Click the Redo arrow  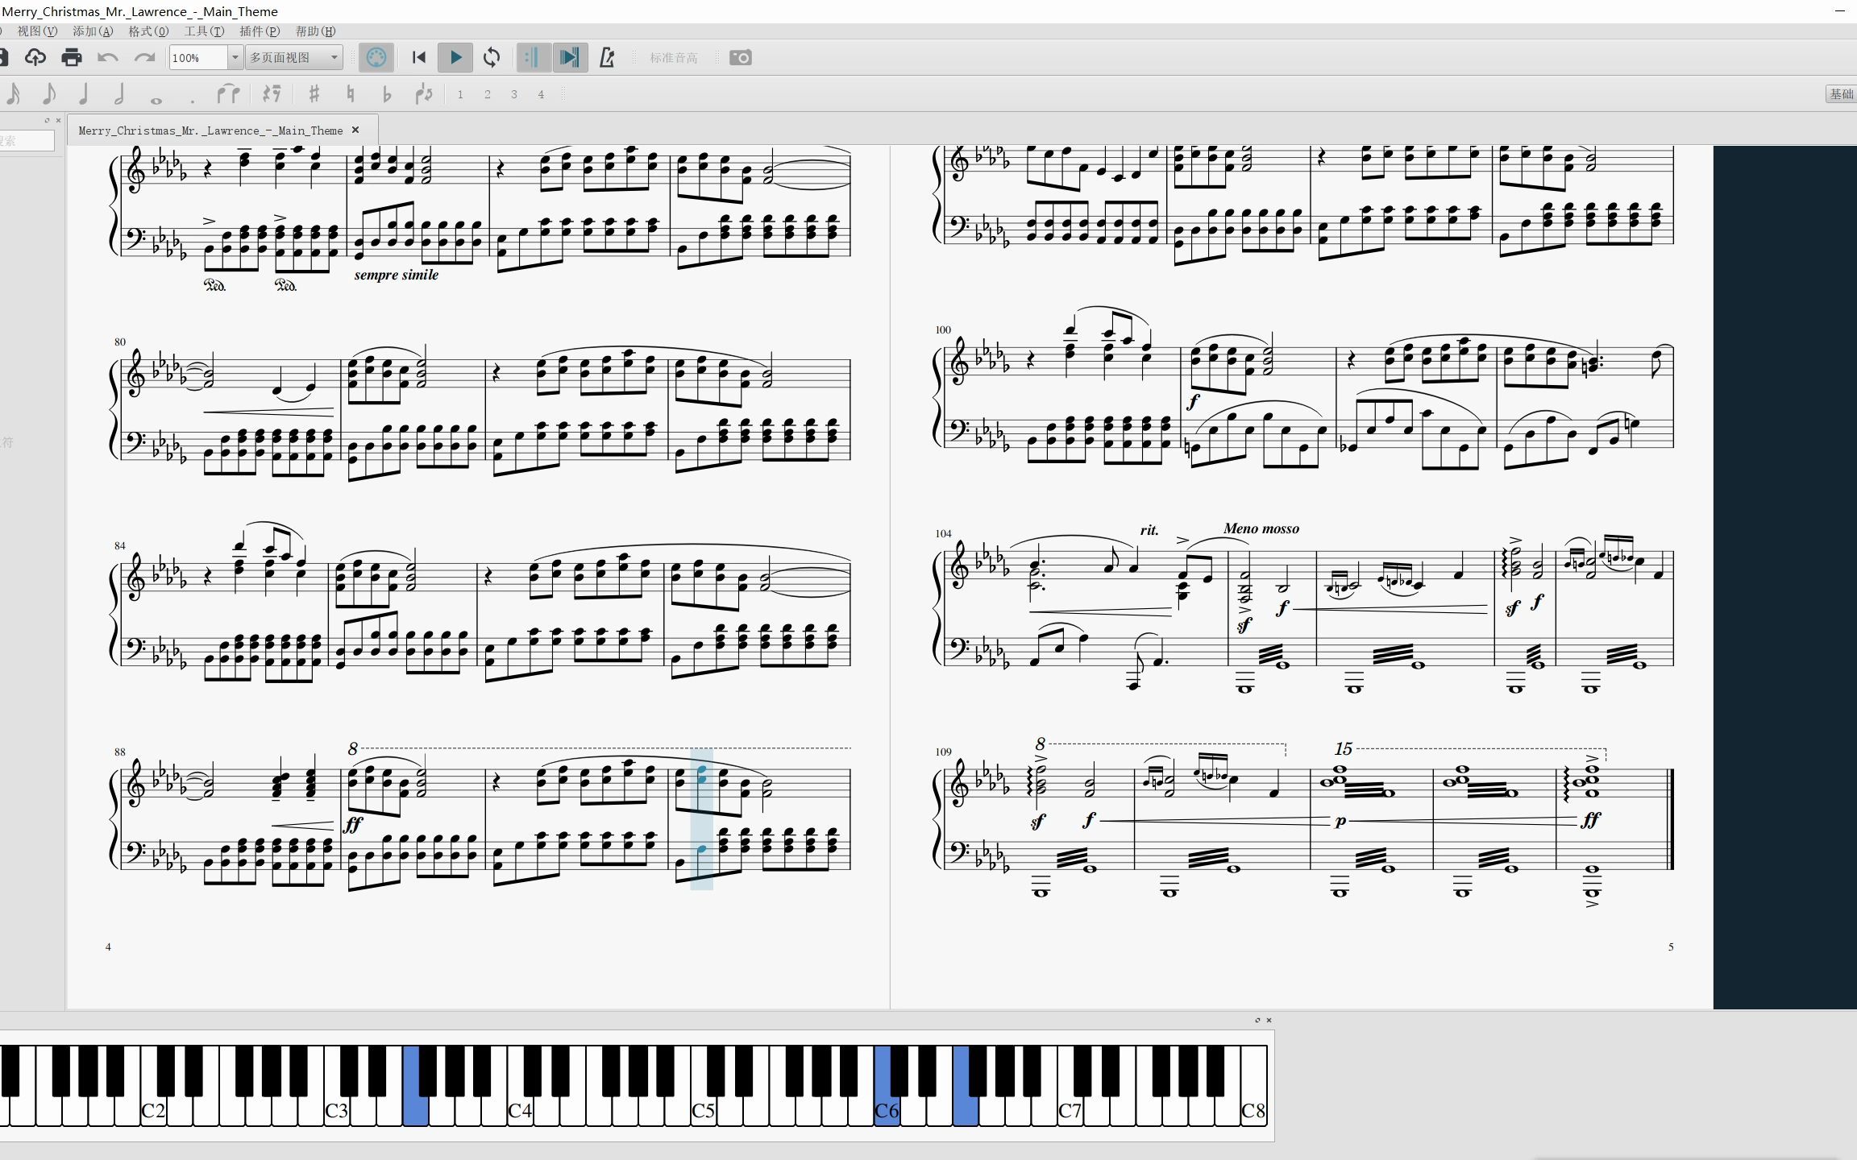(x=144, y=57)
